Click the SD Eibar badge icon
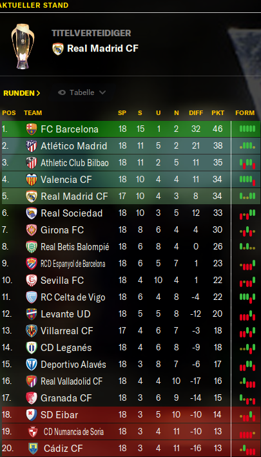 pos(32,415)
